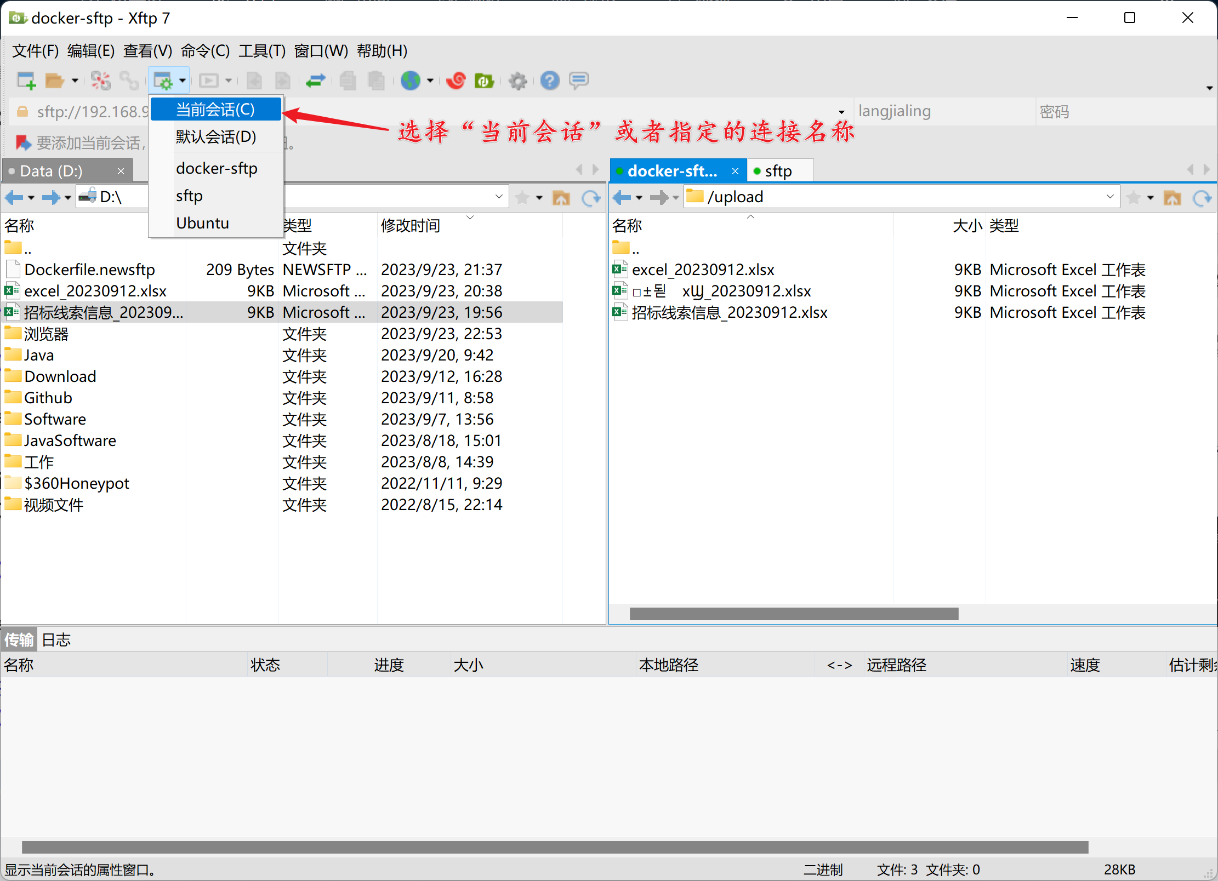Switch to the 日志 log tab

click(56, 639)
